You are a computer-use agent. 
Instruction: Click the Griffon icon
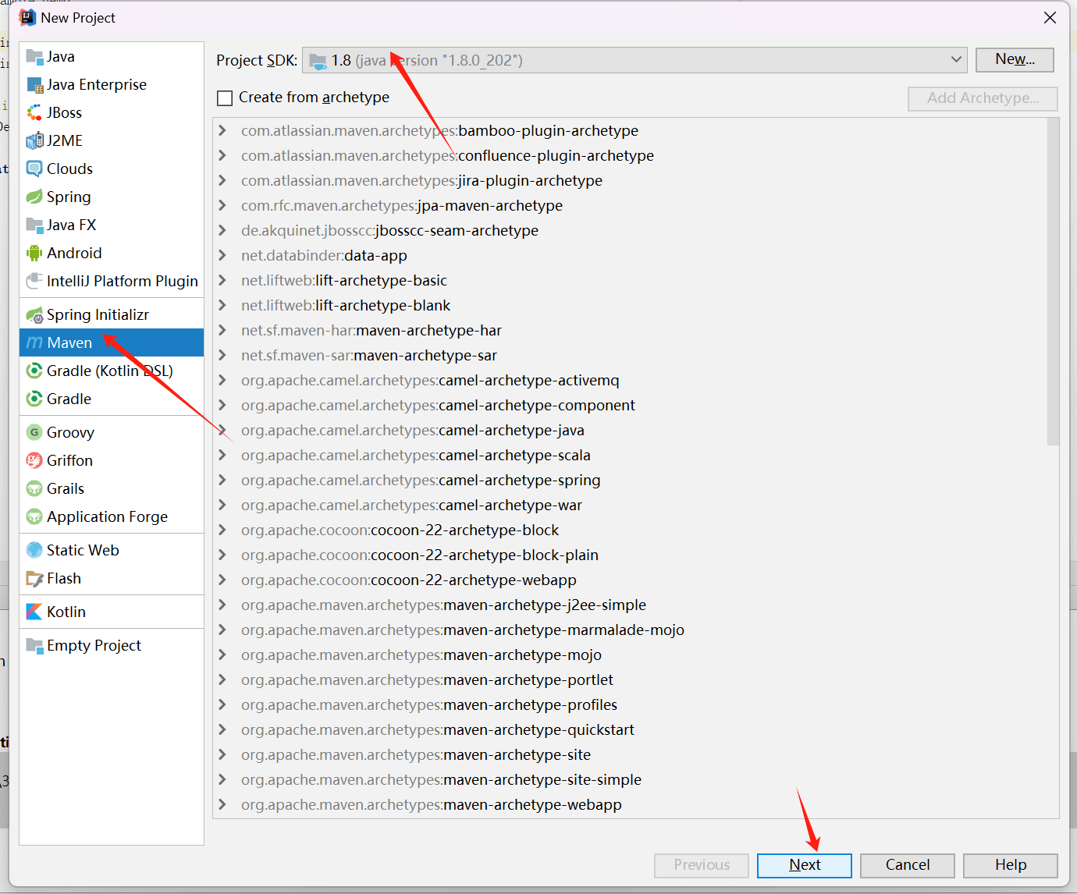34,460
